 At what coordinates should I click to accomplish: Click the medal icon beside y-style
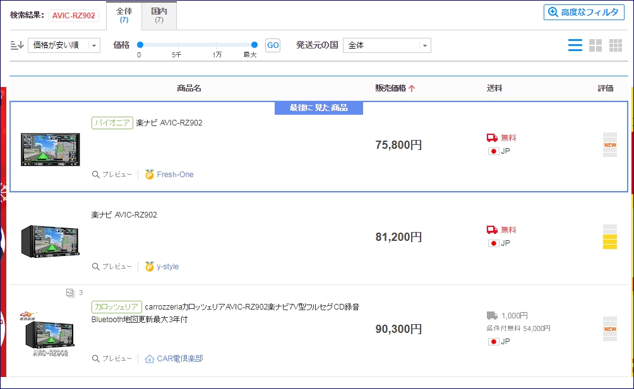pyautogui.click(x=150, y=266)
